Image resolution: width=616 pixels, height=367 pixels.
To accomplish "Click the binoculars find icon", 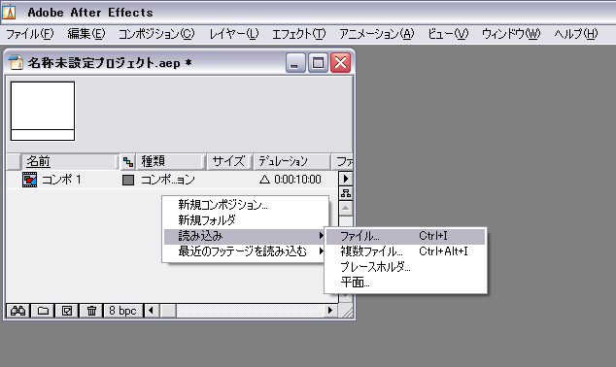I will tap(18, 311).
